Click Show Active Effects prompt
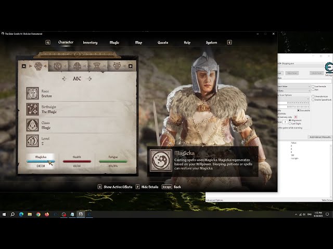Image resolution: width=333 pixels, height=249 pixels. pos(115,187)
